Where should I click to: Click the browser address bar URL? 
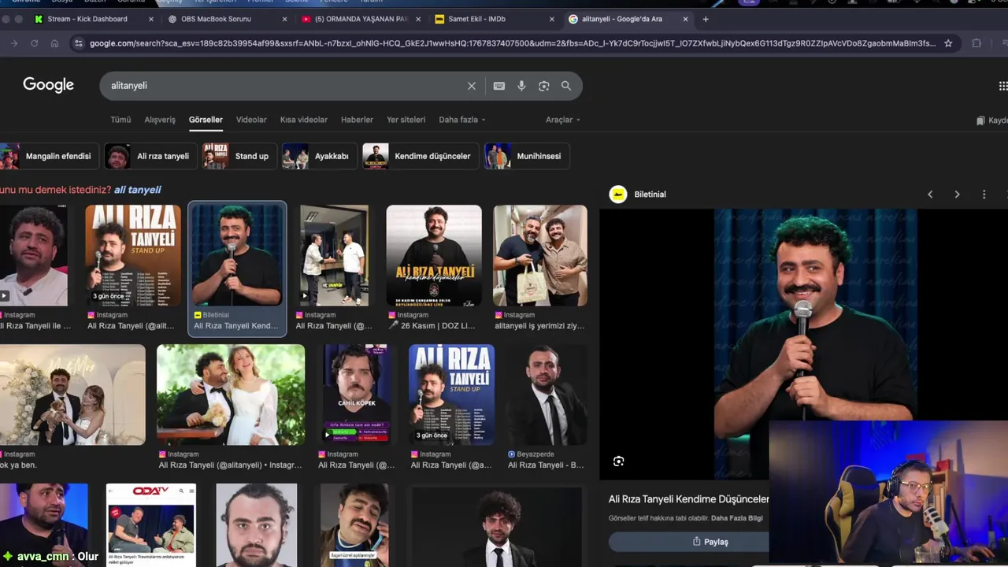click(x=512, y=43)
